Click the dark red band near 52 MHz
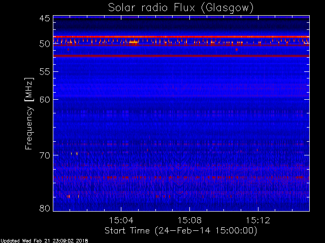Image resolution: width=325 pixels, height=243 pixels. click(181, 56)
